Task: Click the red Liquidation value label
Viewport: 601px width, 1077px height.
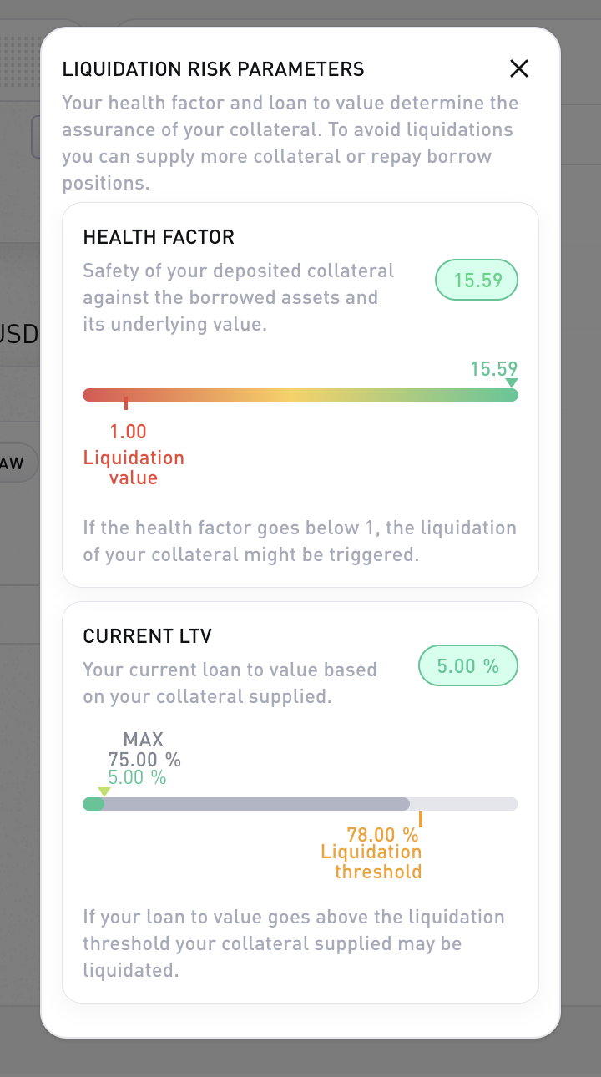Action: tap(134, 468)
